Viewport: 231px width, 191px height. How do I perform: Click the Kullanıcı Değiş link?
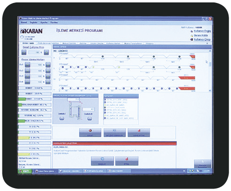coord(202,31)
